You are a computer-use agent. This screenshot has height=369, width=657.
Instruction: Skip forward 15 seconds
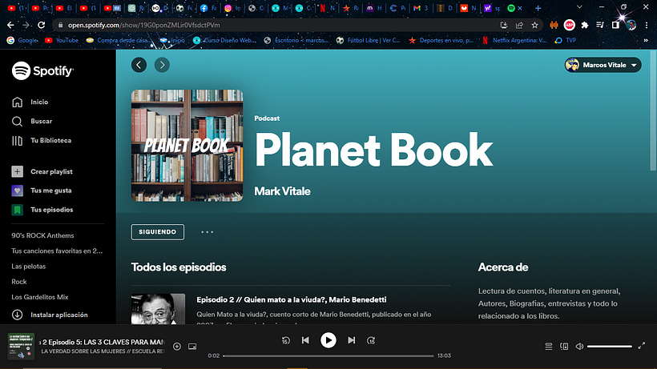tap(371, 340)
